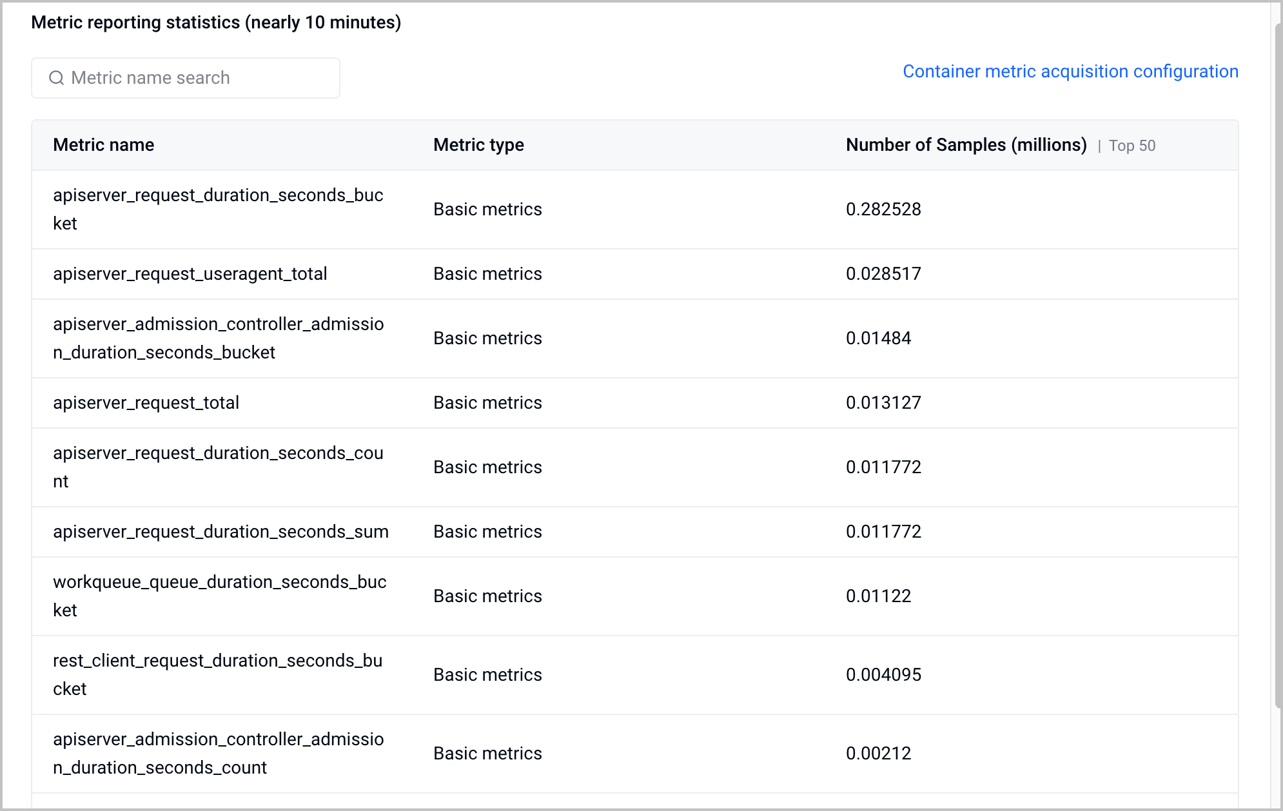Select apiserver_request_duration_seconds_sum metric name
This screenshot has height=811, width=1283.
coord(220,532)
